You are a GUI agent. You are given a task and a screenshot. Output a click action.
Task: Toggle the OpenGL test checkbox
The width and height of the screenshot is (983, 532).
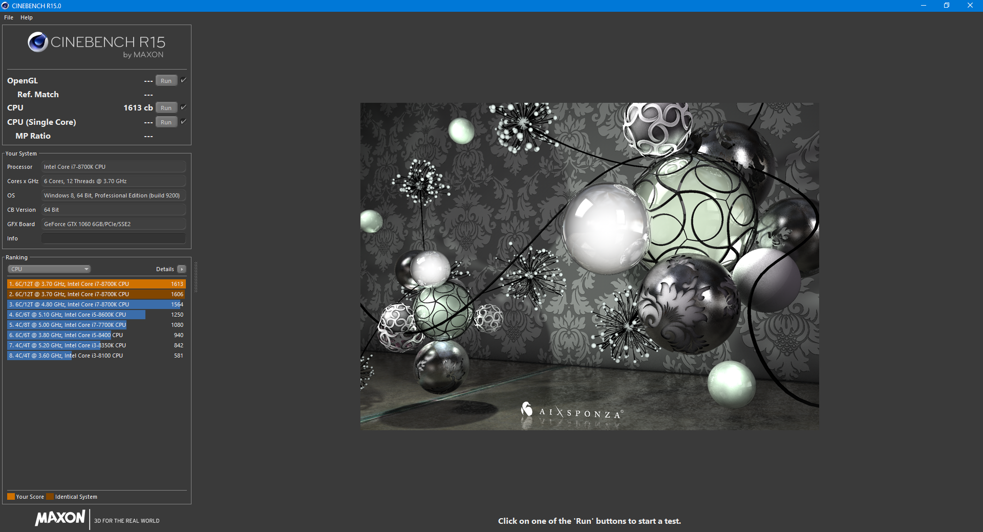[183, 80]
